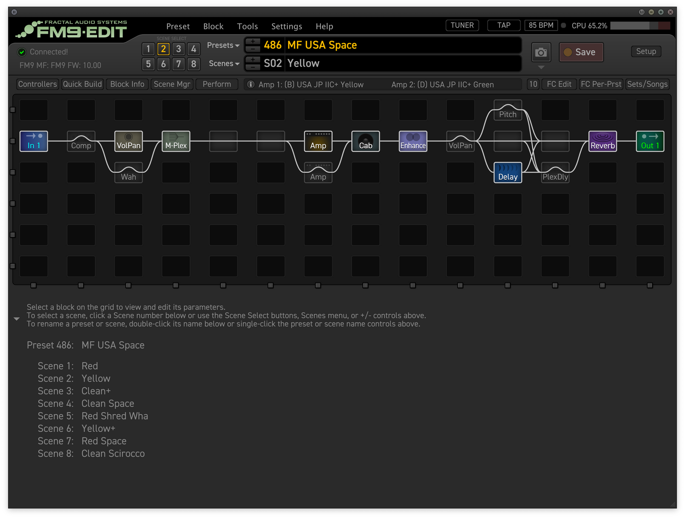Screen dimensions: 685x518
Task: Save the current preset
Action: 581,52
